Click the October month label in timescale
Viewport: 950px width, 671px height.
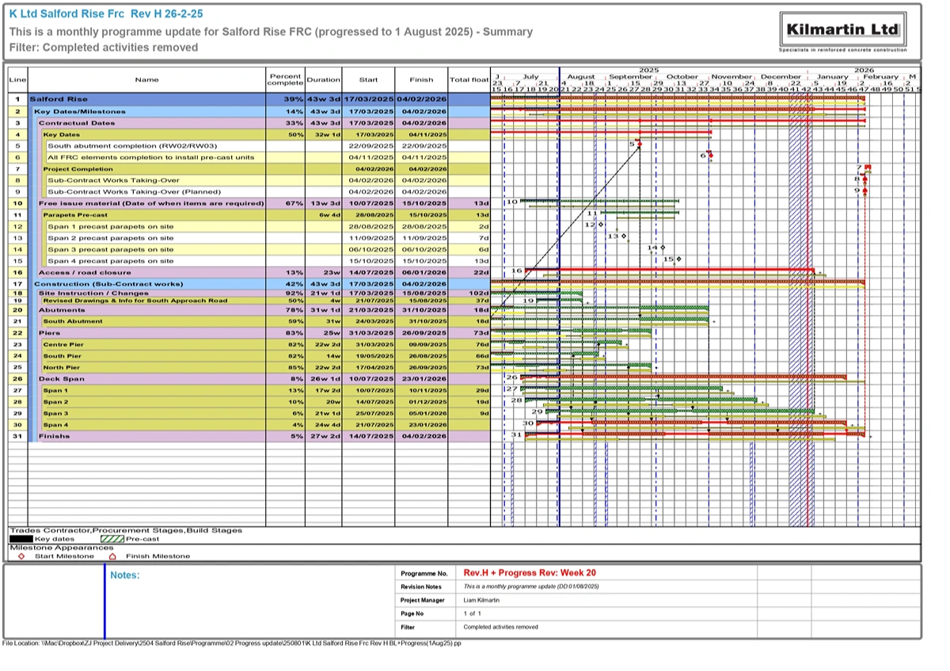pyautogui.click(x=682, y=77)
